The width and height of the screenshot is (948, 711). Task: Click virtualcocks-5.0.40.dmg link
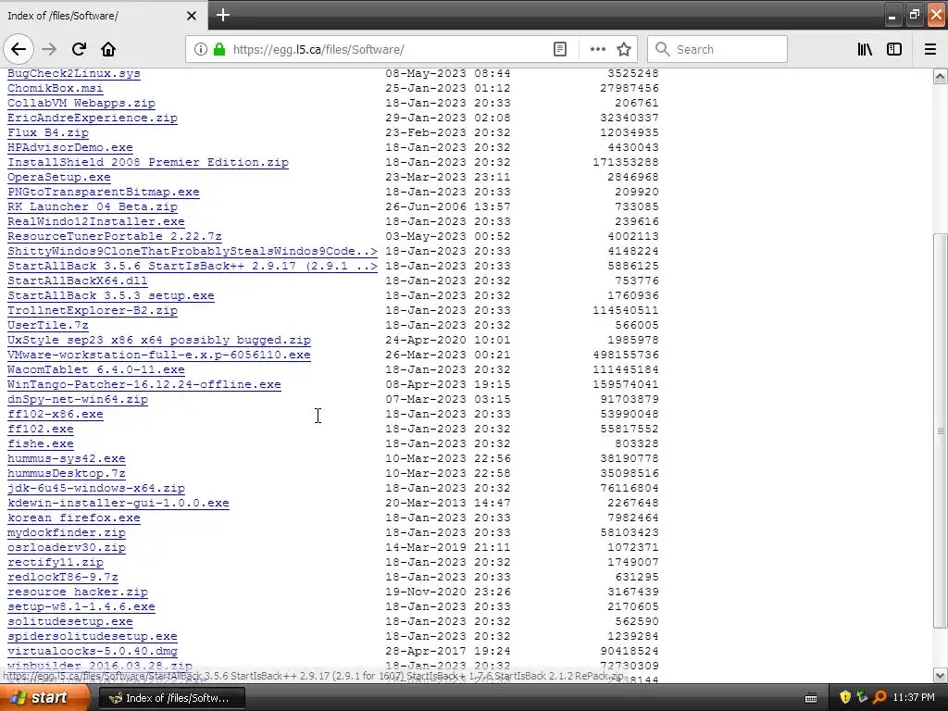(93, 651)
